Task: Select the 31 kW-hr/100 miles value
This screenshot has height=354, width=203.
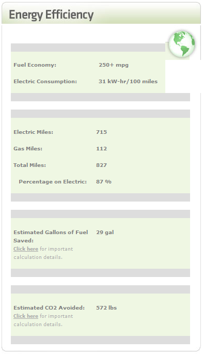Action: pos(128,82)
